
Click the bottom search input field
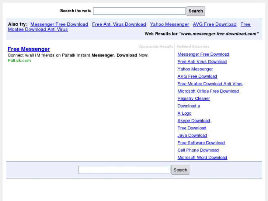coord(125,170)
